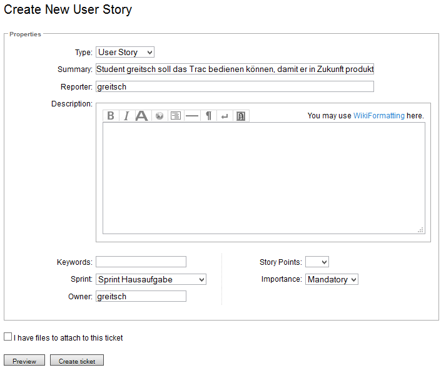
Task: Insert horizontal rule in description
Action: point(192,116)
